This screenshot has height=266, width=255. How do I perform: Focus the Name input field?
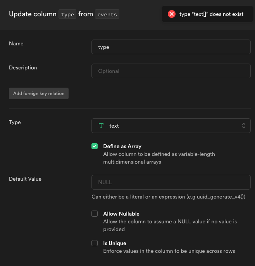tap(171, 47)
